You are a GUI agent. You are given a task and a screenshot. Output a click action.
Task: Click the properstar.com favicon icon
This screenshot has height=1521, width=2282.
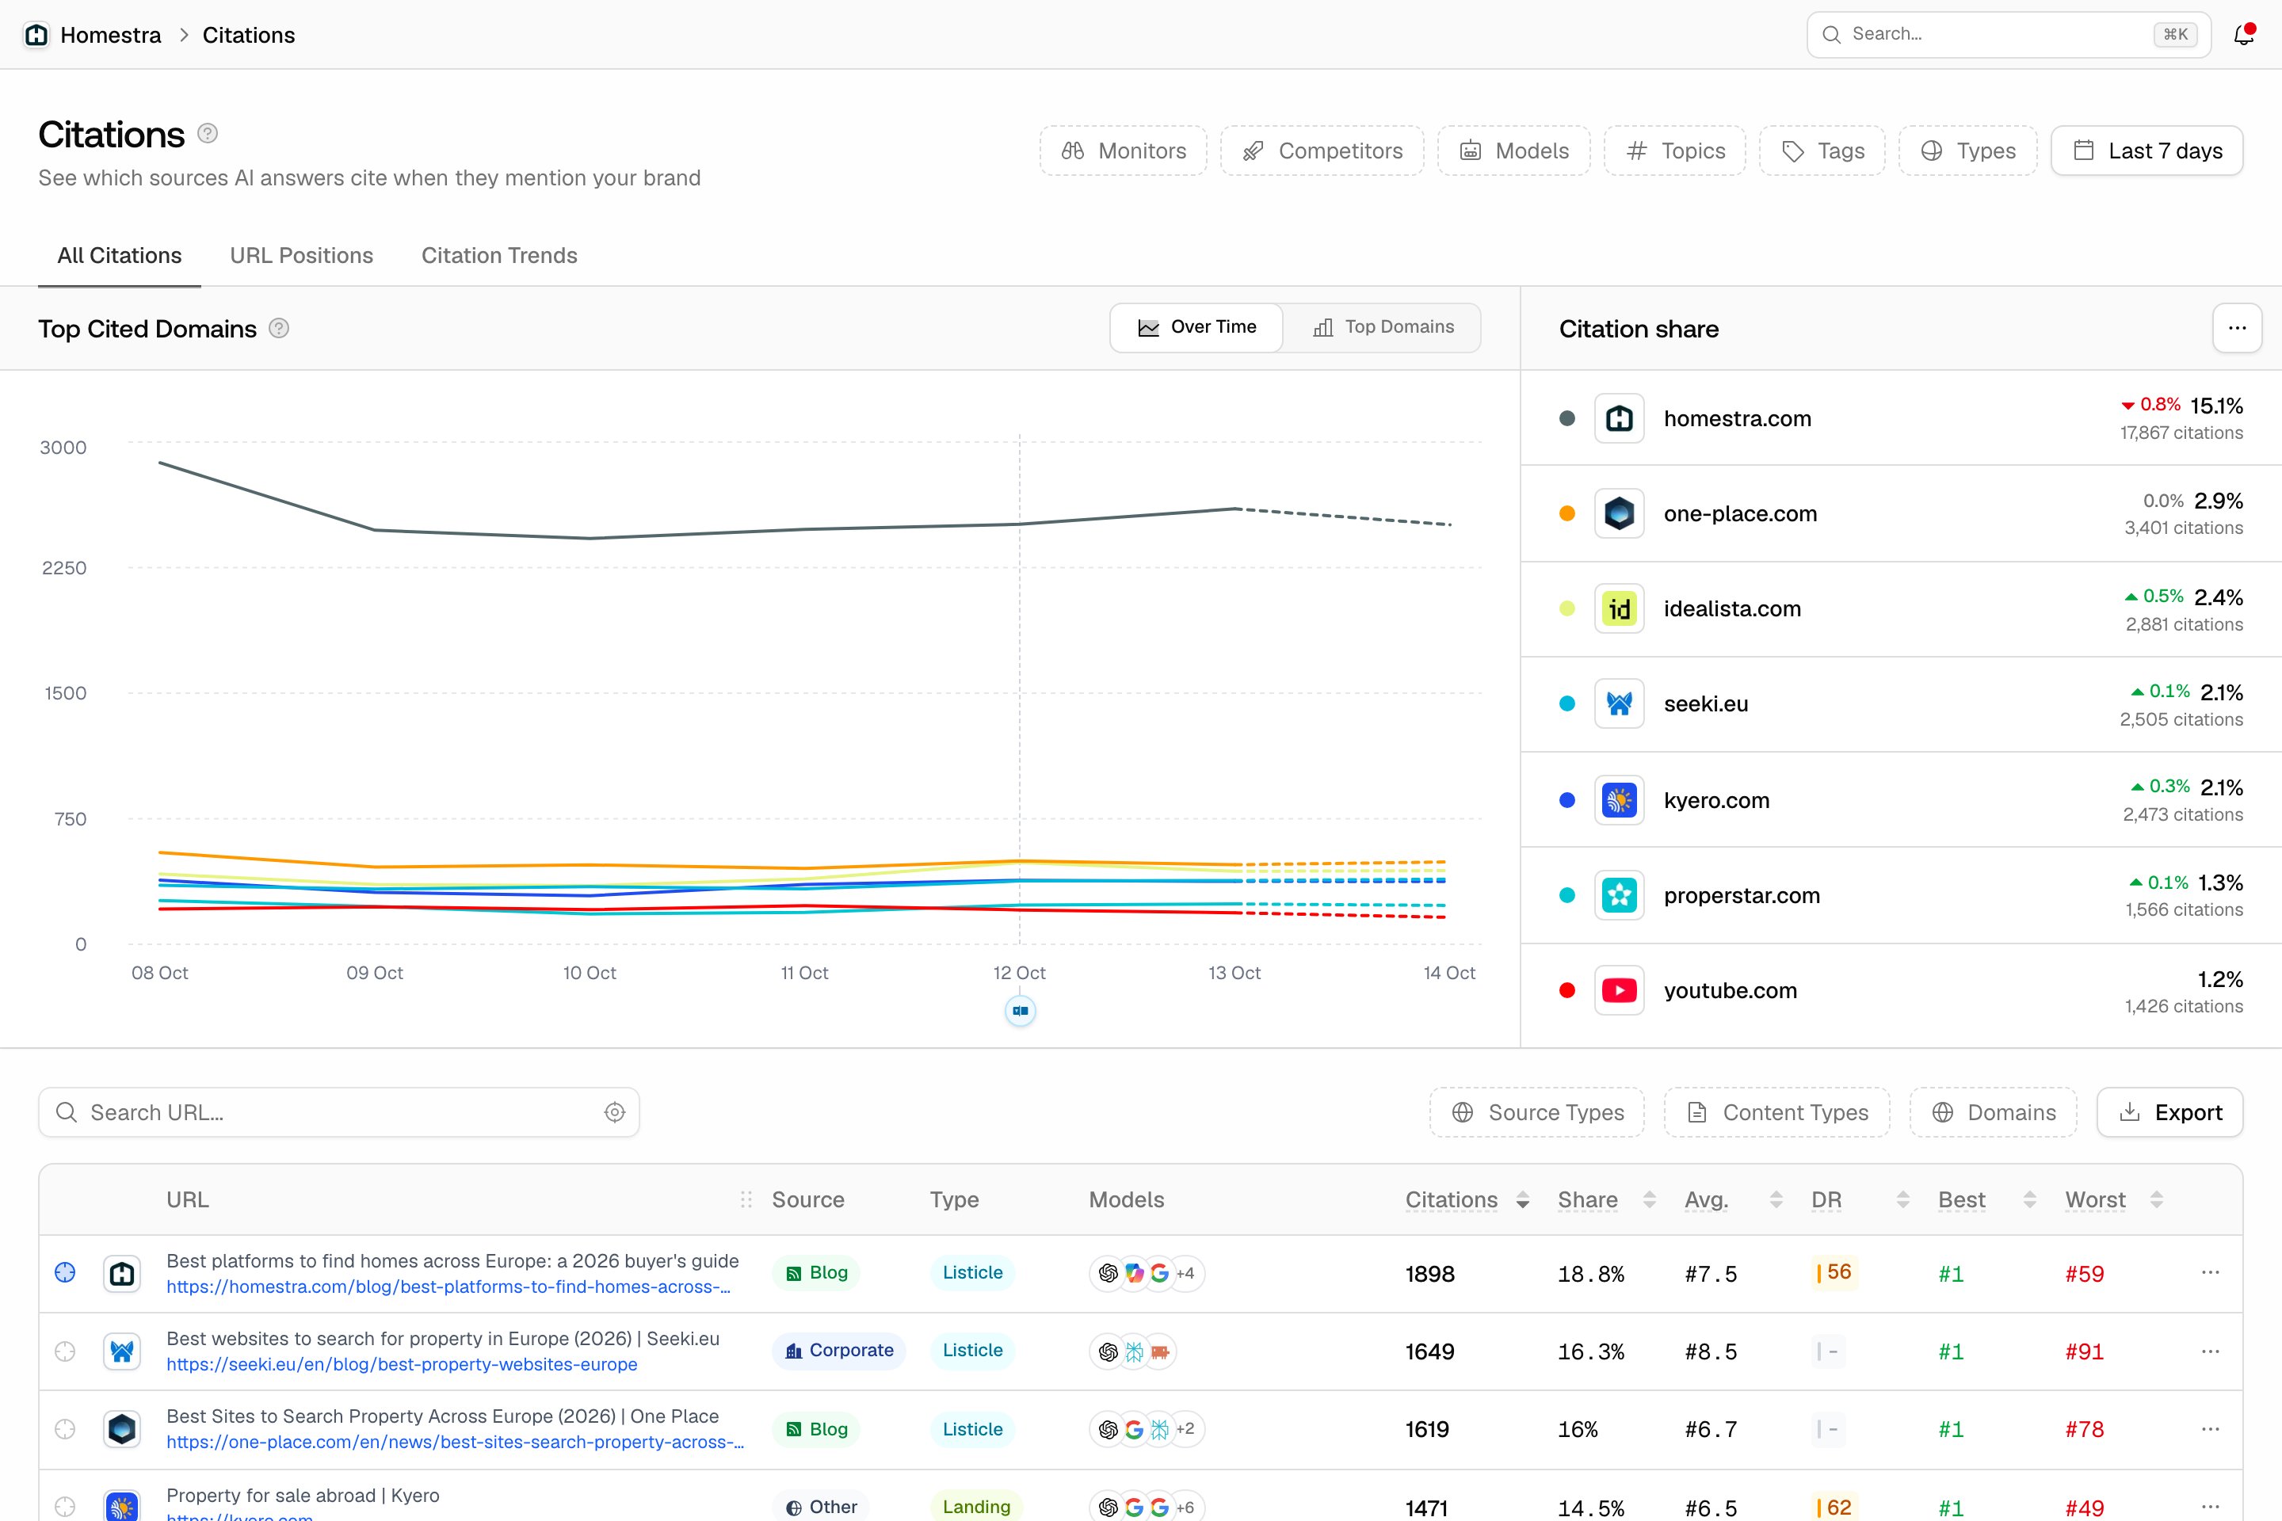point(1620,895)
